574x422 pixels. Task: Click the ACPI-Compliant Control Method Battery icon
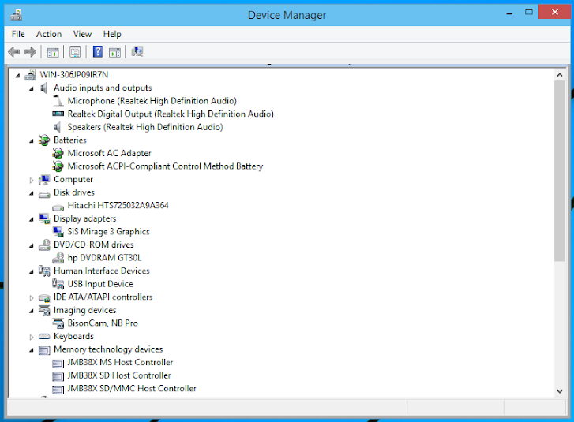pyautogui.click(x=58, y=166)
